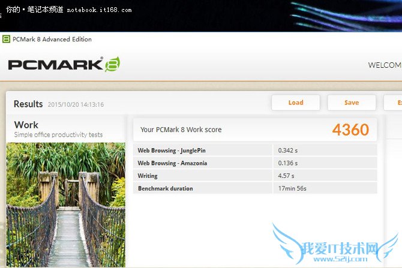Click 'Simple office productivity tests' text
The image size is (402, 268).
(58, 134)
